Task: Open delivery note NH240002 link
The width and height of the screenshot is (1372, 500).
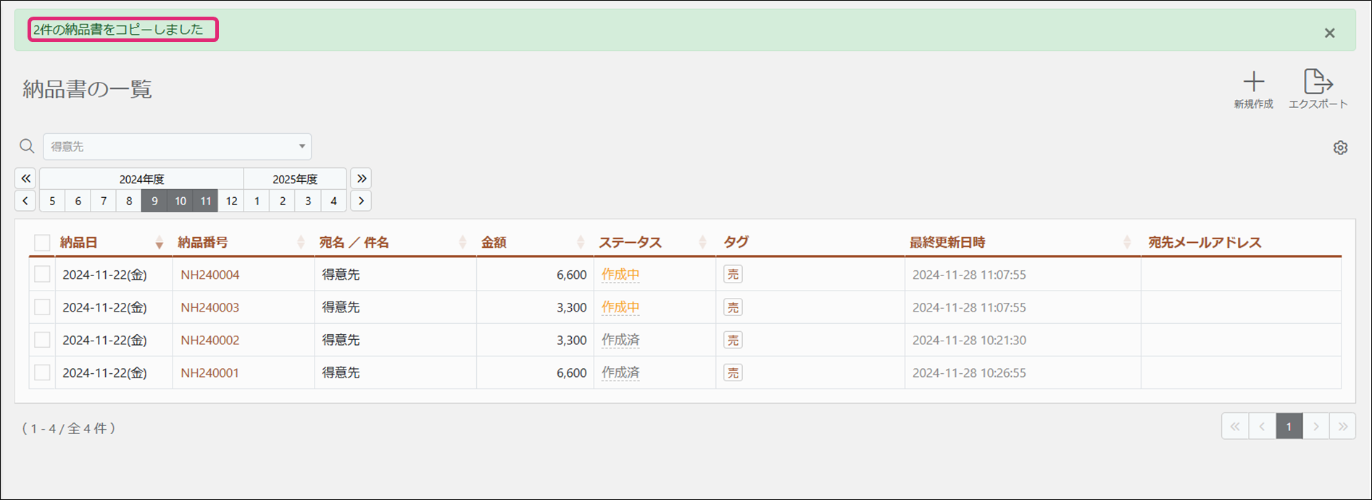Action: [209, 340]
